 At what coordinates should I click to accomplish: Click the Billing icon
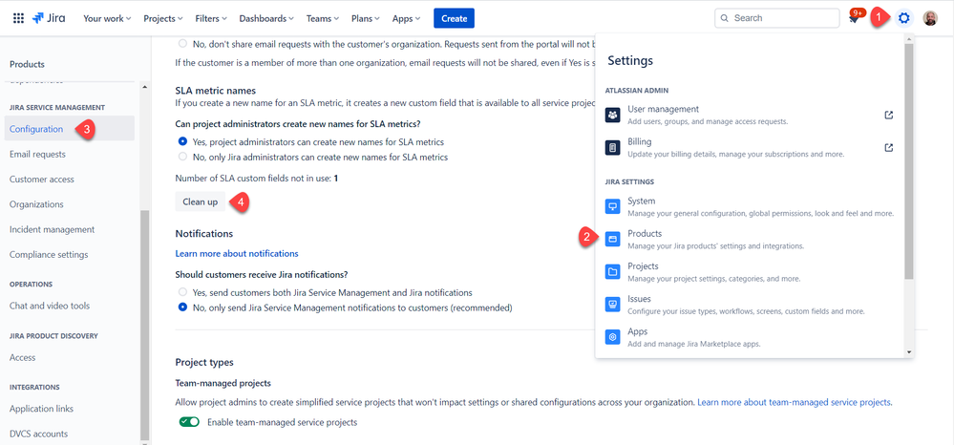[x=613, y=147]
